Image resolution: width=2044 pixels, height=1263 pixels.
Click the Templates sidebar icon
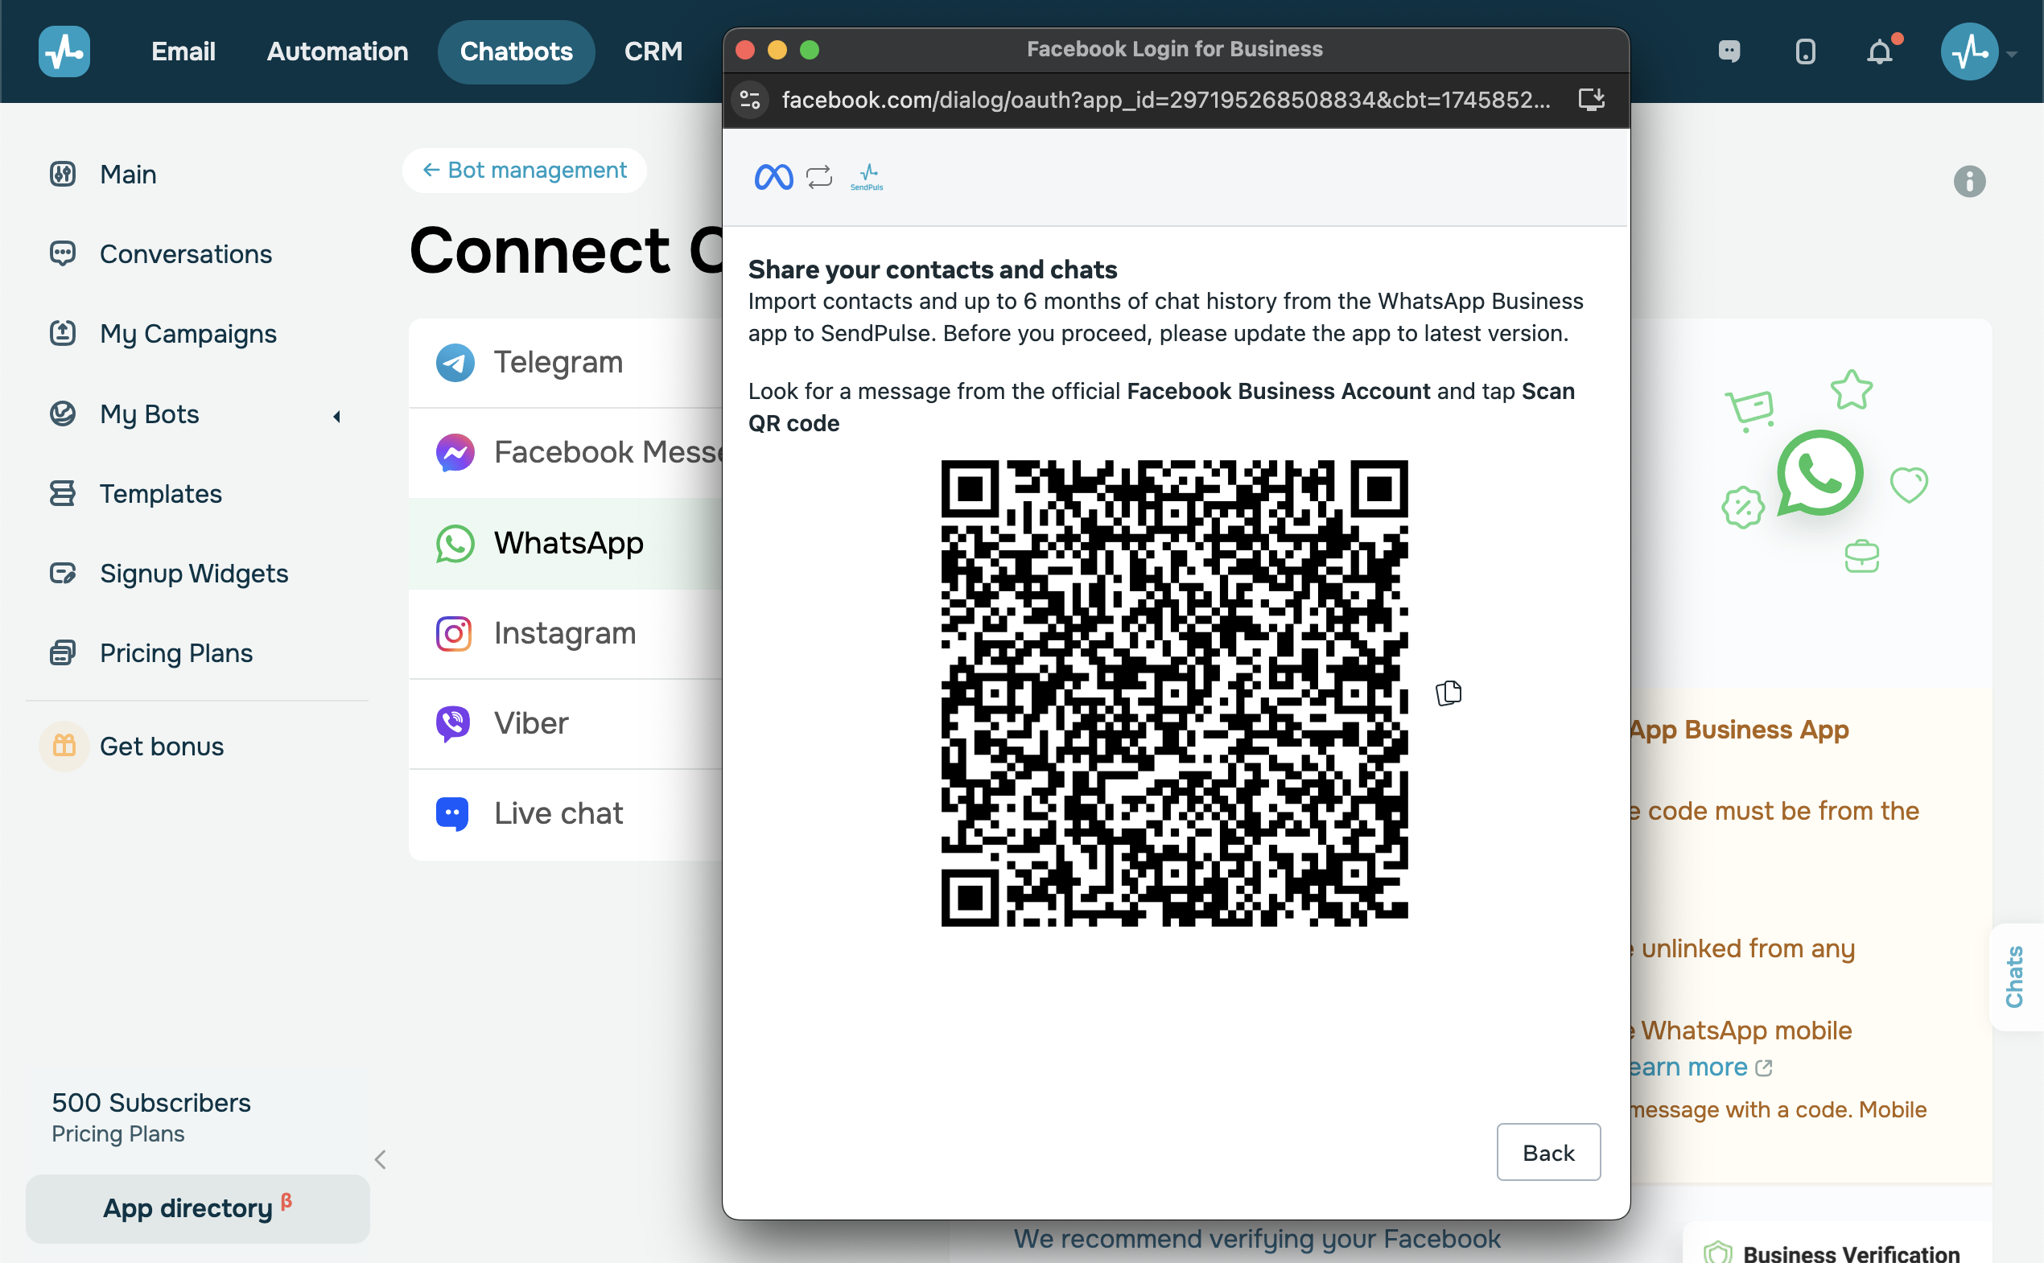pos(63,493)
